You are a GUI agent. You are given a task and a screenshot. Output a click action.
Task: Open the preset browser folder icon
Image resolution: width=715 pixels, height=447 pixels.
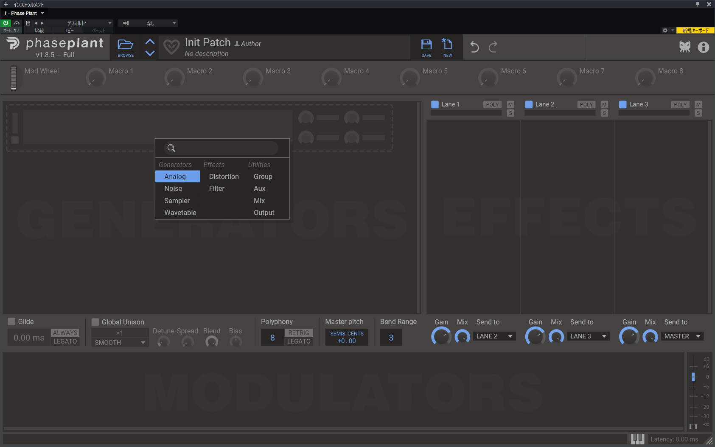click(126, 44)
